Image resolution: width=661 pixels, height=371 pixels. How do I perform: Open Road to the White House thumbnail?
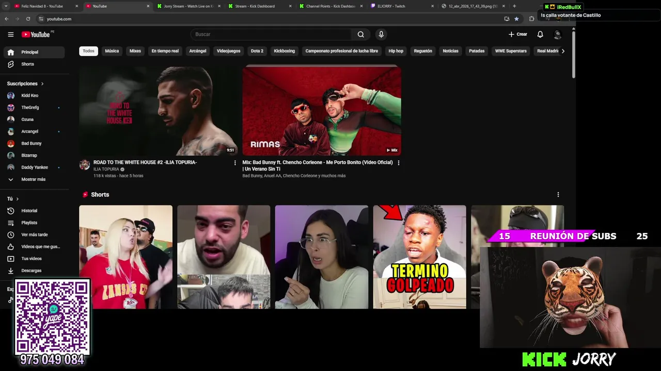158,110
